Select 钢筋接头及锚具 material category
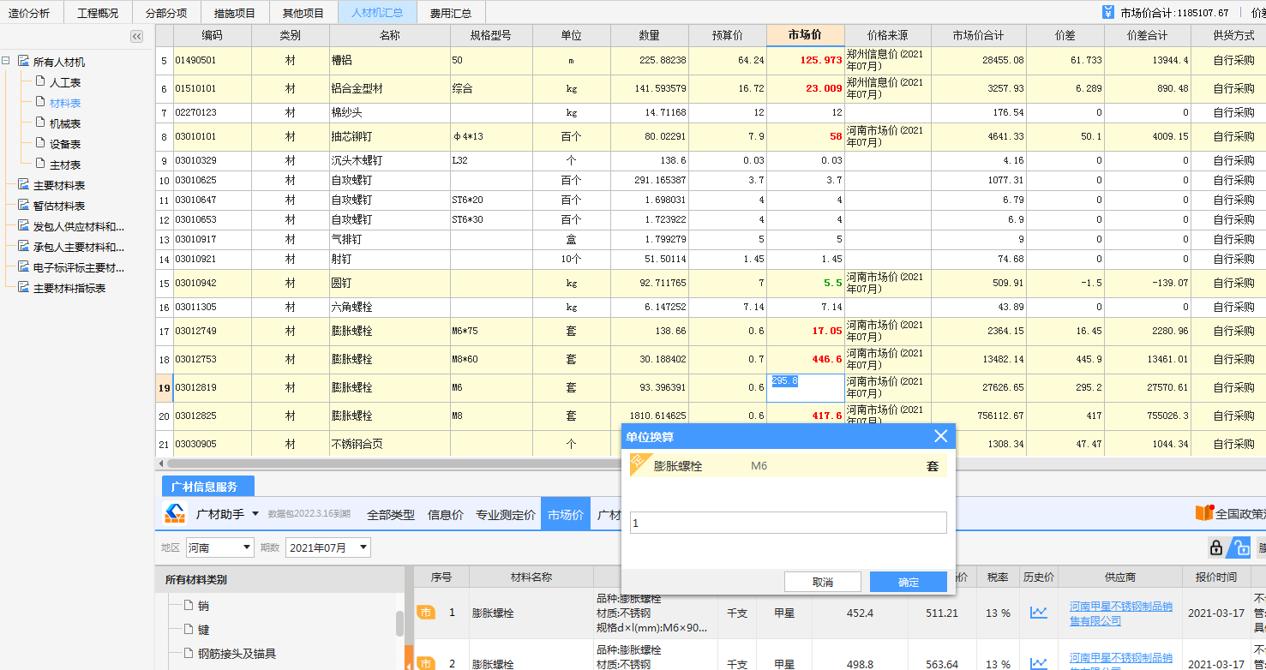This screenshot has width=1266, height=670. tap(237, 654)
